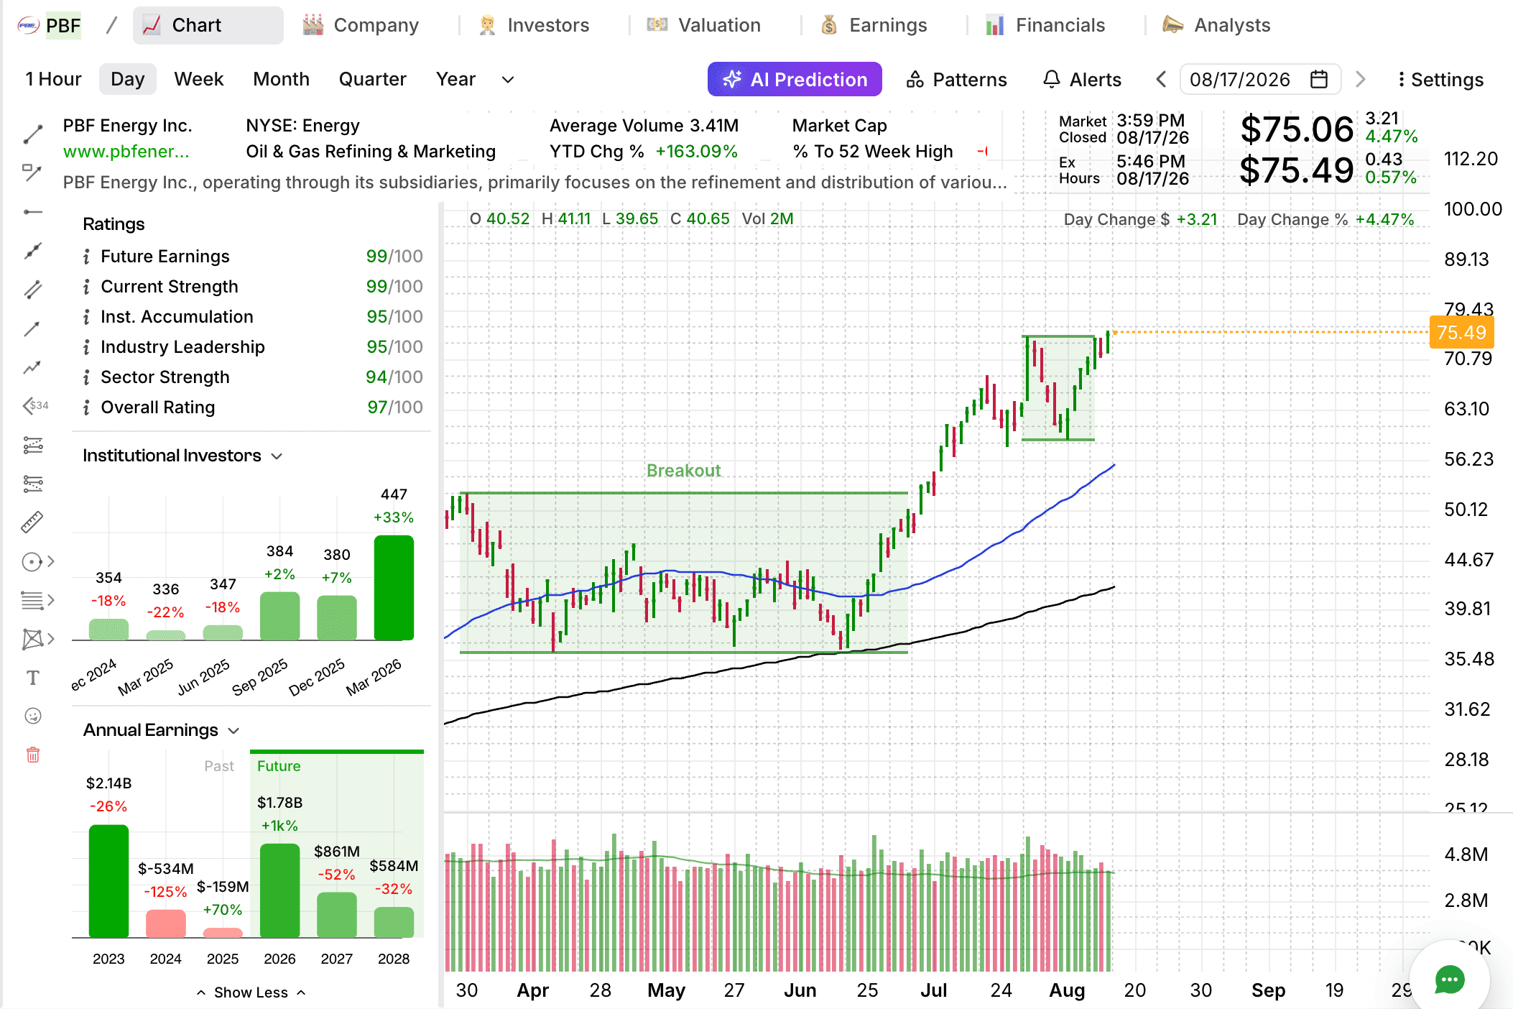
Task: Select the text annotation tool
Action: click(33, 678)
